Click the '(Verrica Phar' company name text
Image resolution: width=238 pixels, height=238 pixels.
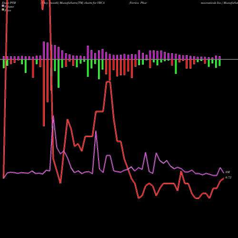pos(138,3)
